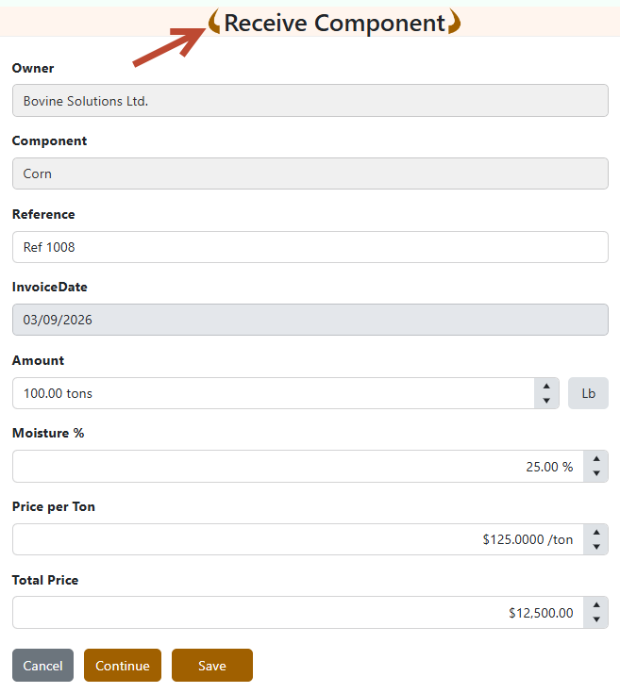Increase Total Price with up arrow
This screenshot has height=693, width=620.
(596, 604)
